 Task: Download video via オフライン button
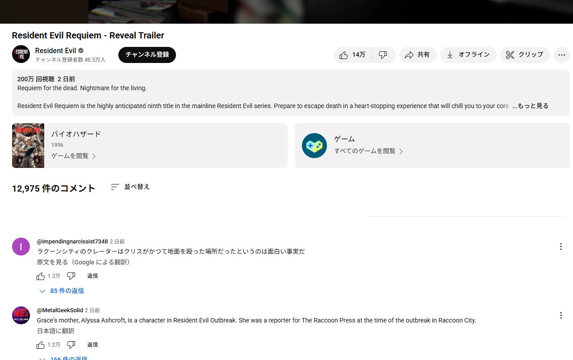[468, 55]
